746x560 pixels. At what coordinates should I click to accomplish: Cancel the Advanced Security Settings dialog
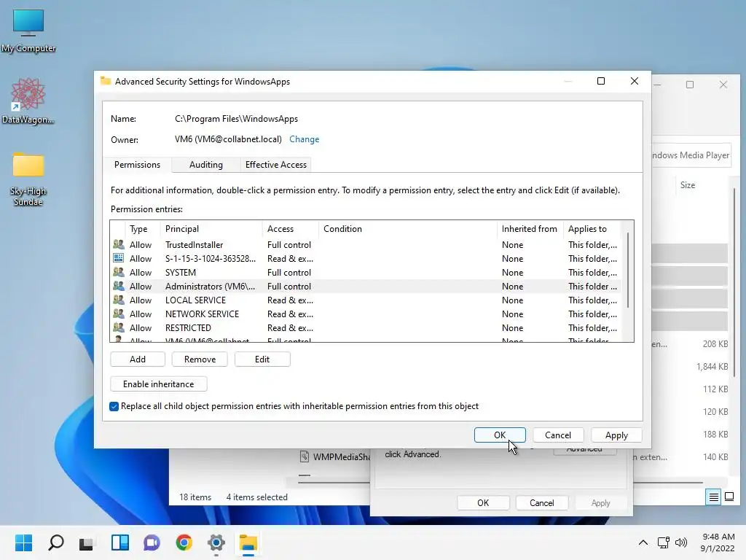(557, 435)
